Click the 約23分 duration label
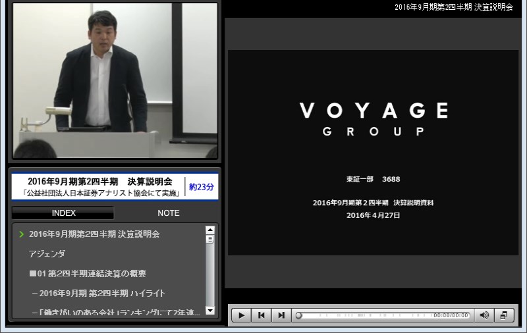Image resolution: width=527 pixels, height=333 pixels. click(202, 187)
